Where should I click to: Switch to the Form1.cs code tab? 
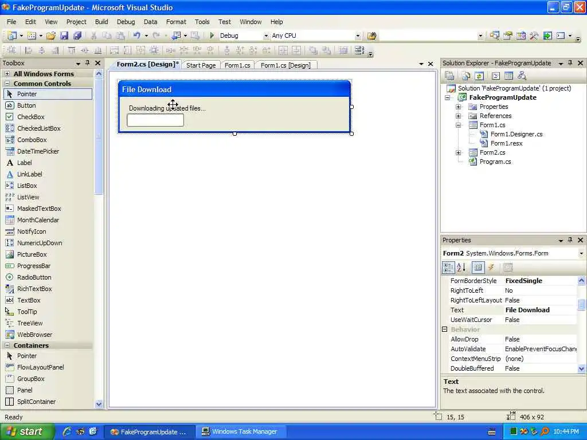pyautogui.click(x=237, y=65)
